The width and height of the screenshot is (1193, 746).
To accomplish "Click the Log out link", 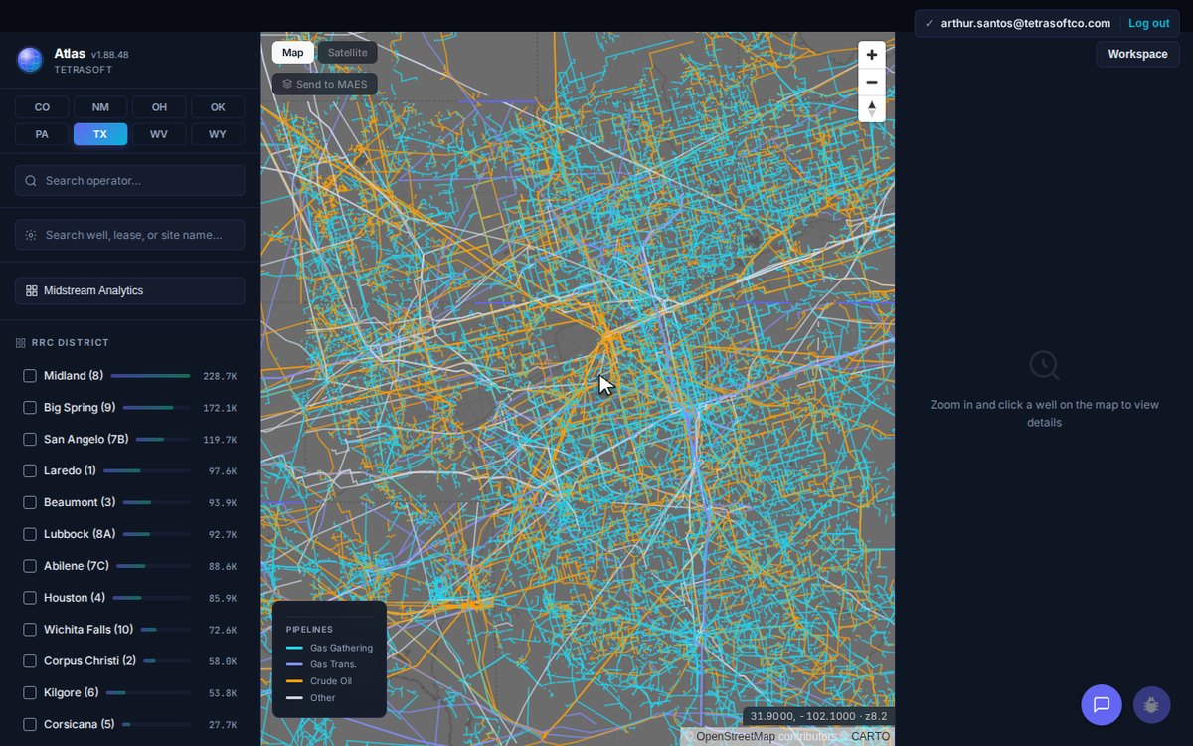I will click(1148, 23).
